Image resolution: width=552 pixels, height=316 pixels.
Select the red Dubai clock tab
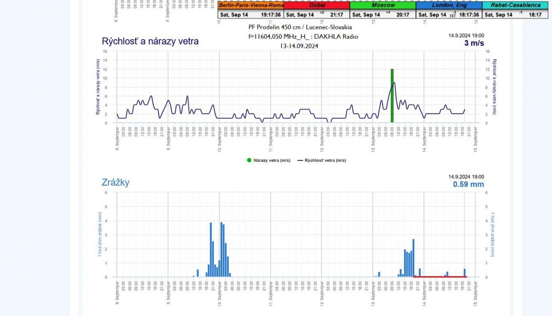tap(316, 6)
